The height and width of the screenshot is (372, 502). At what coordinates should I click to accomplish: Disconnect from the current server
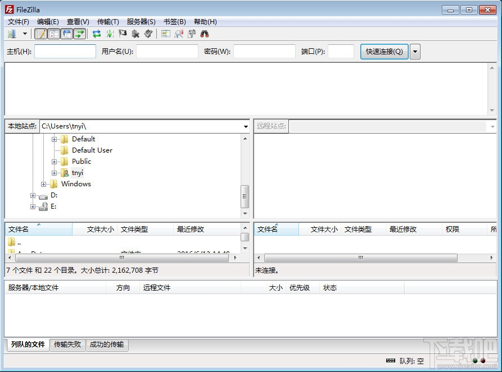click(135, 34)
